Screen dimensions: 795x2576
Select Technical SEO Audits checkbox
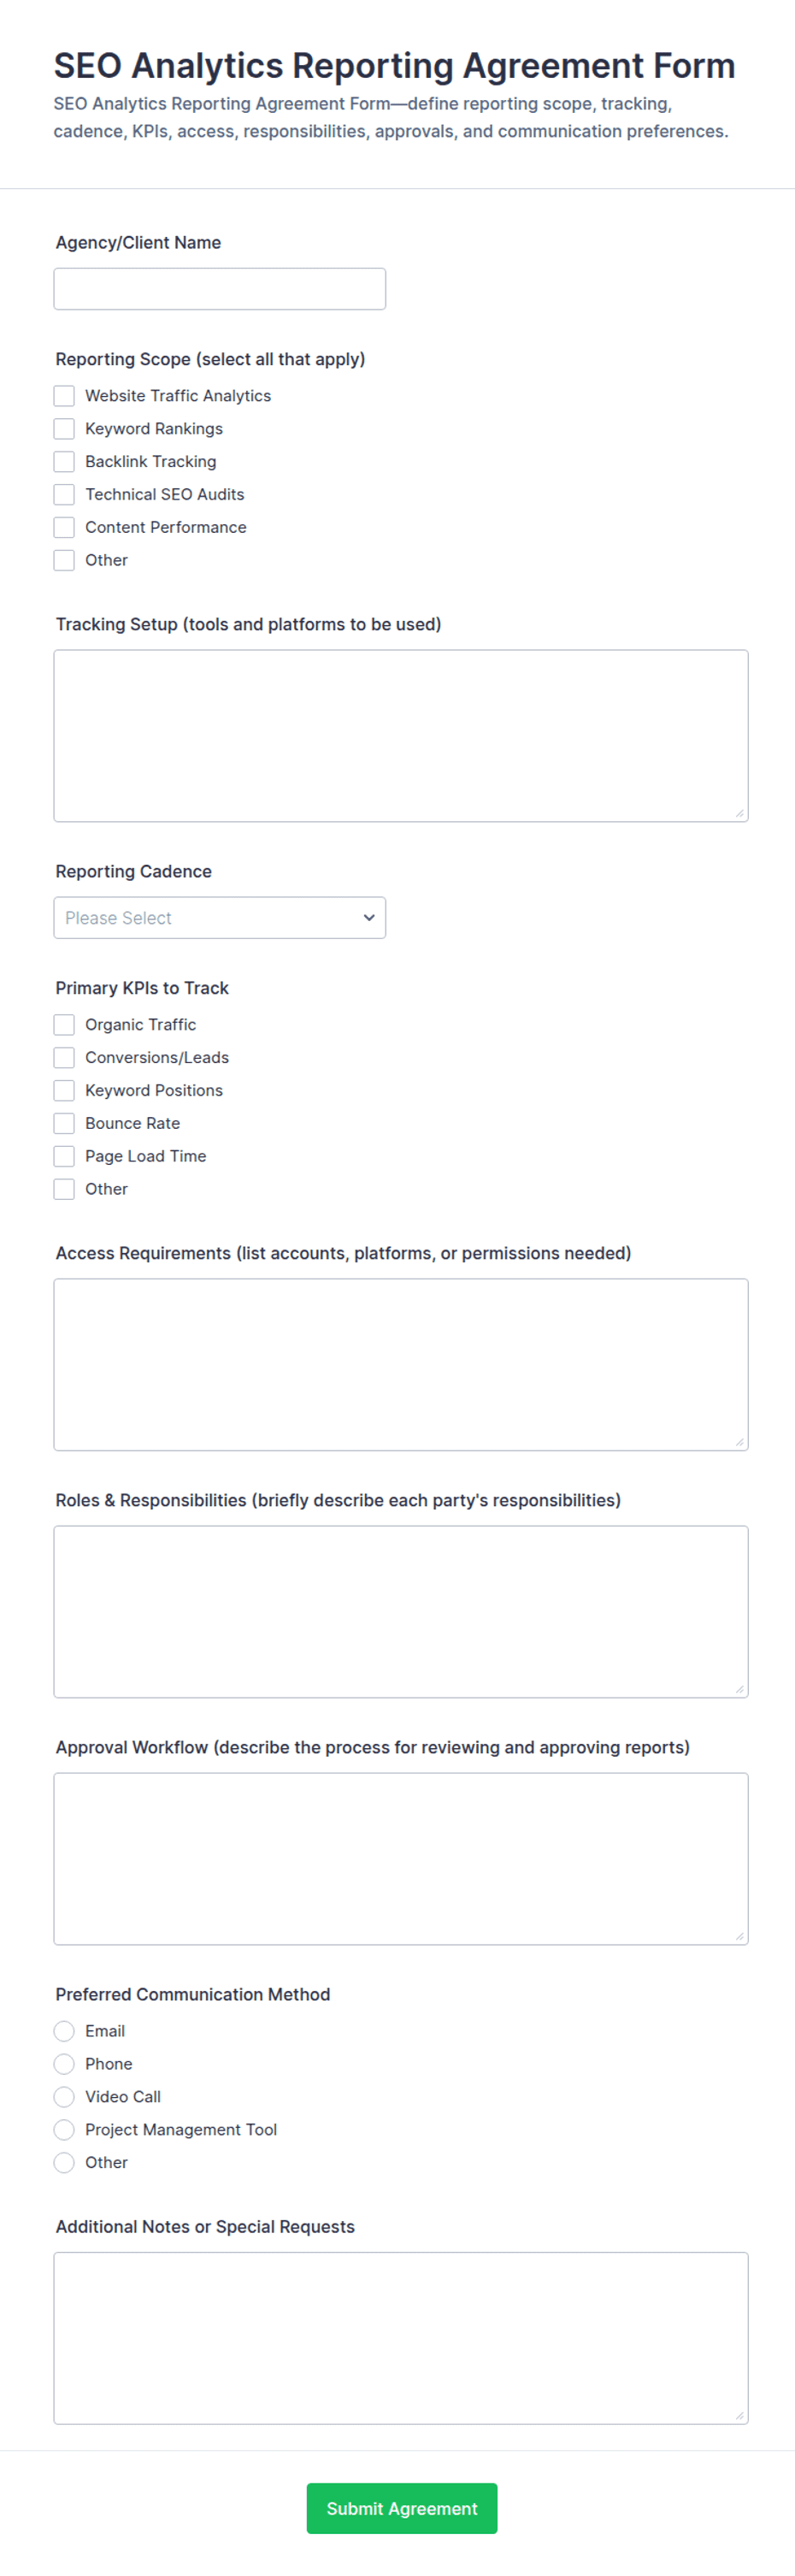(64, 495)
